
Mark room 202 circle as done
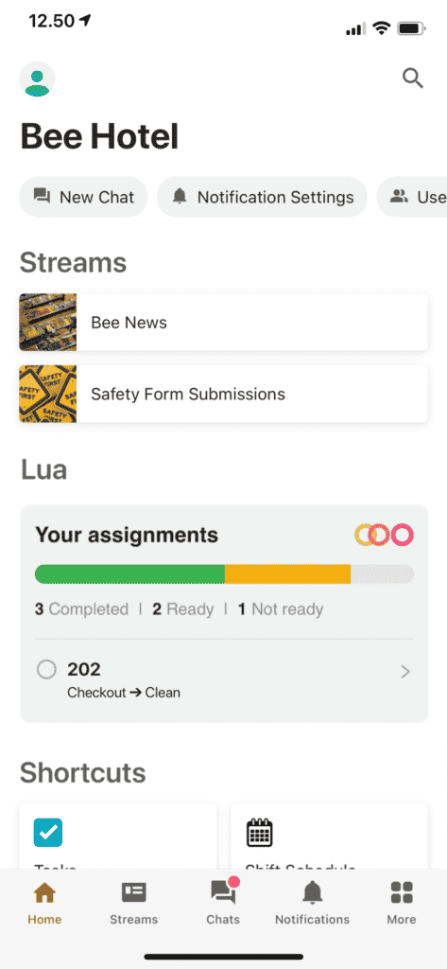click(46, 669)
